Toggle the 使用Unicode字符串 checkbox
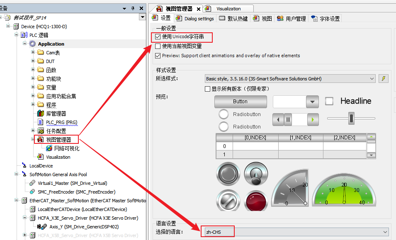Screen dimensions: 396x240 click(x=158, y=37)
